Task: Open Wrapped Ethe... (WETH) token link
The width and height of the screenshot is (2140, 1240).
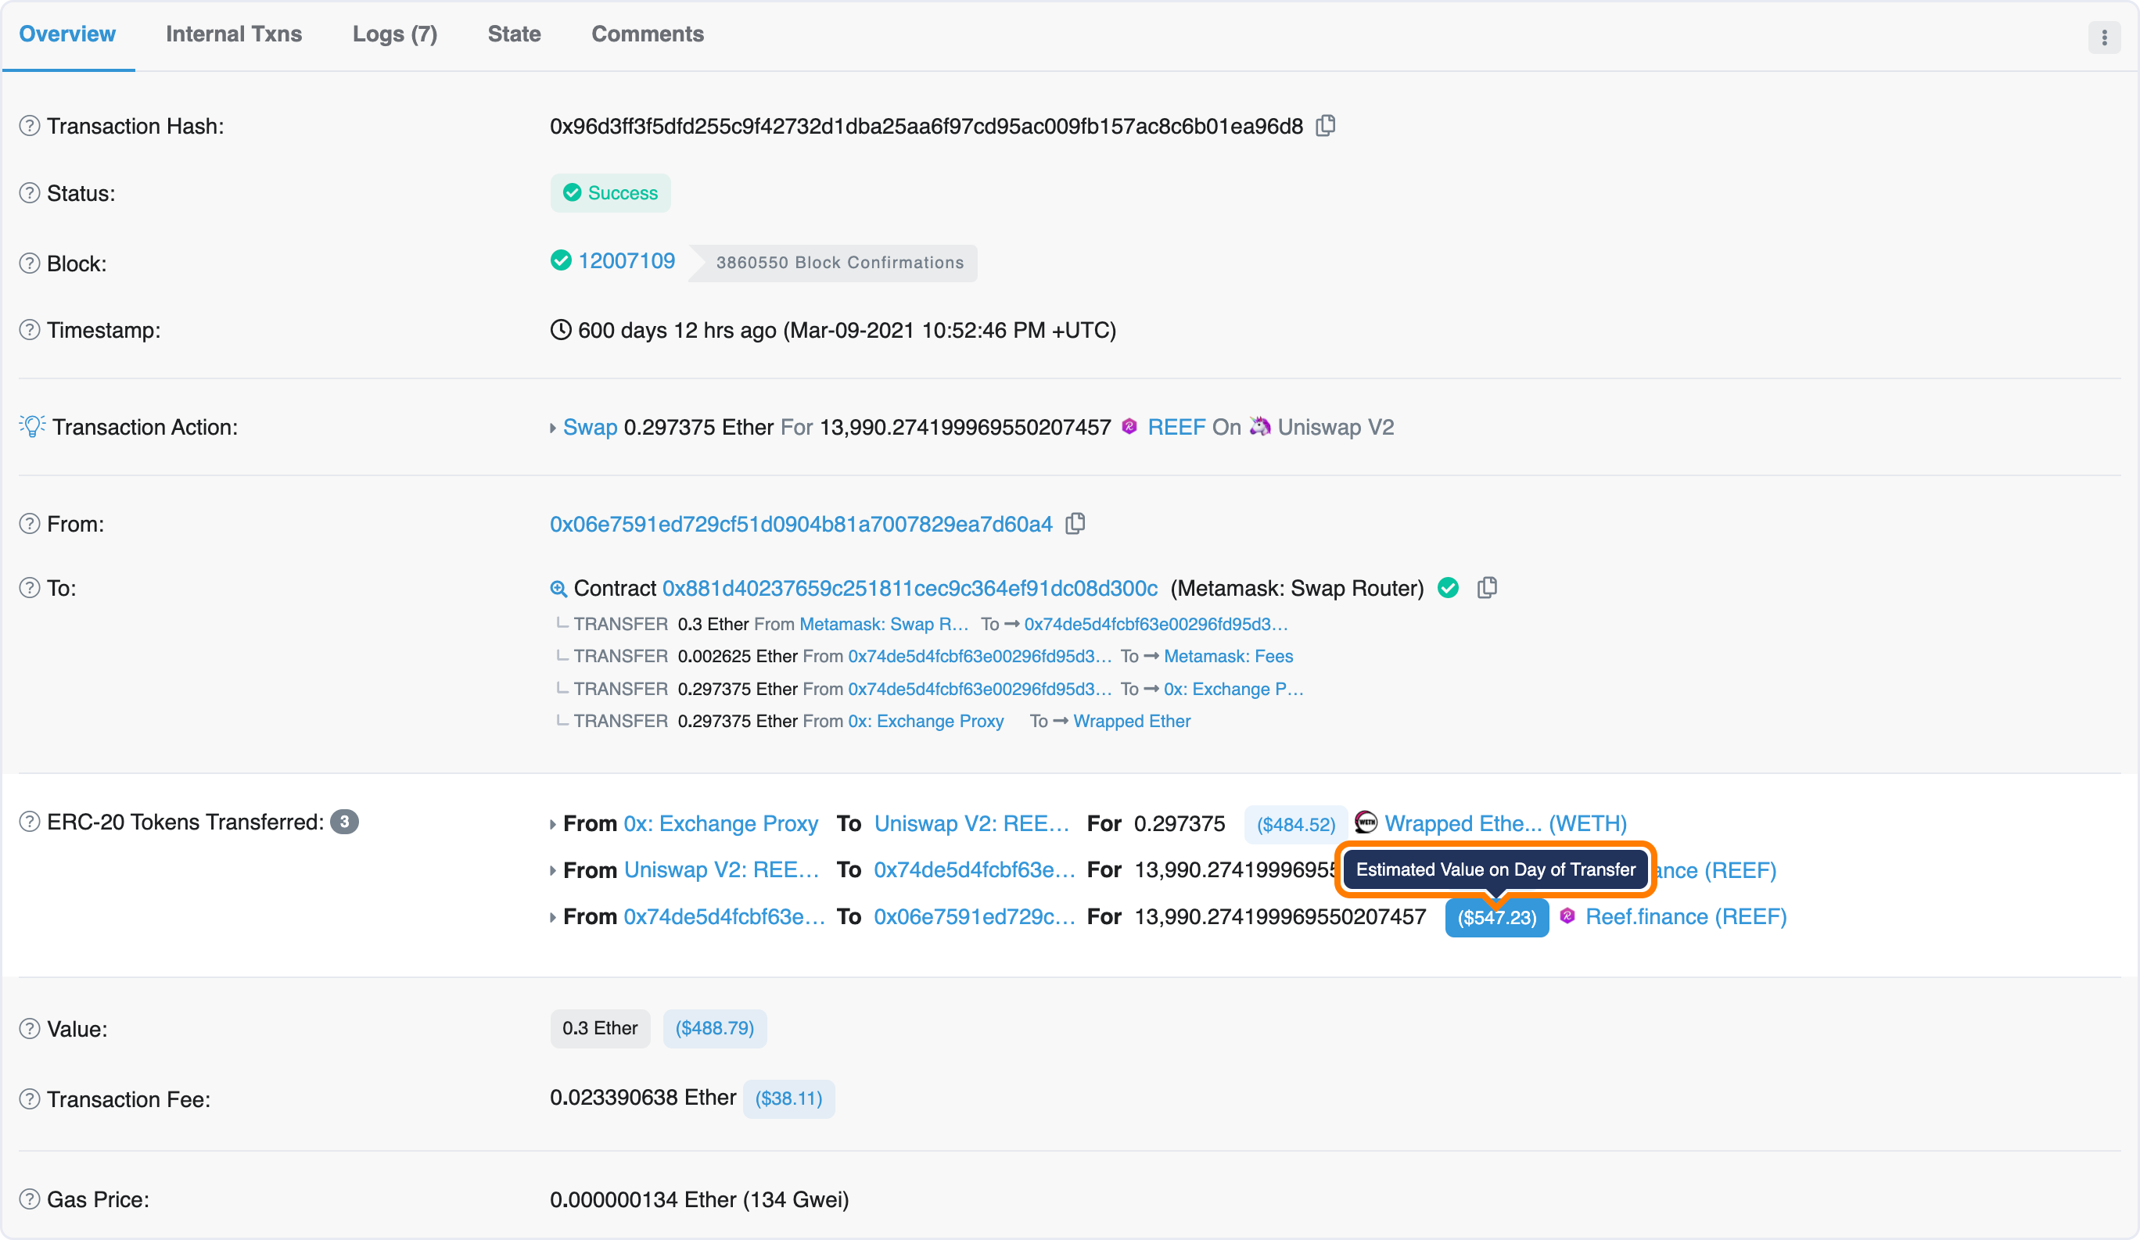Action: [x=1506, y=823]
